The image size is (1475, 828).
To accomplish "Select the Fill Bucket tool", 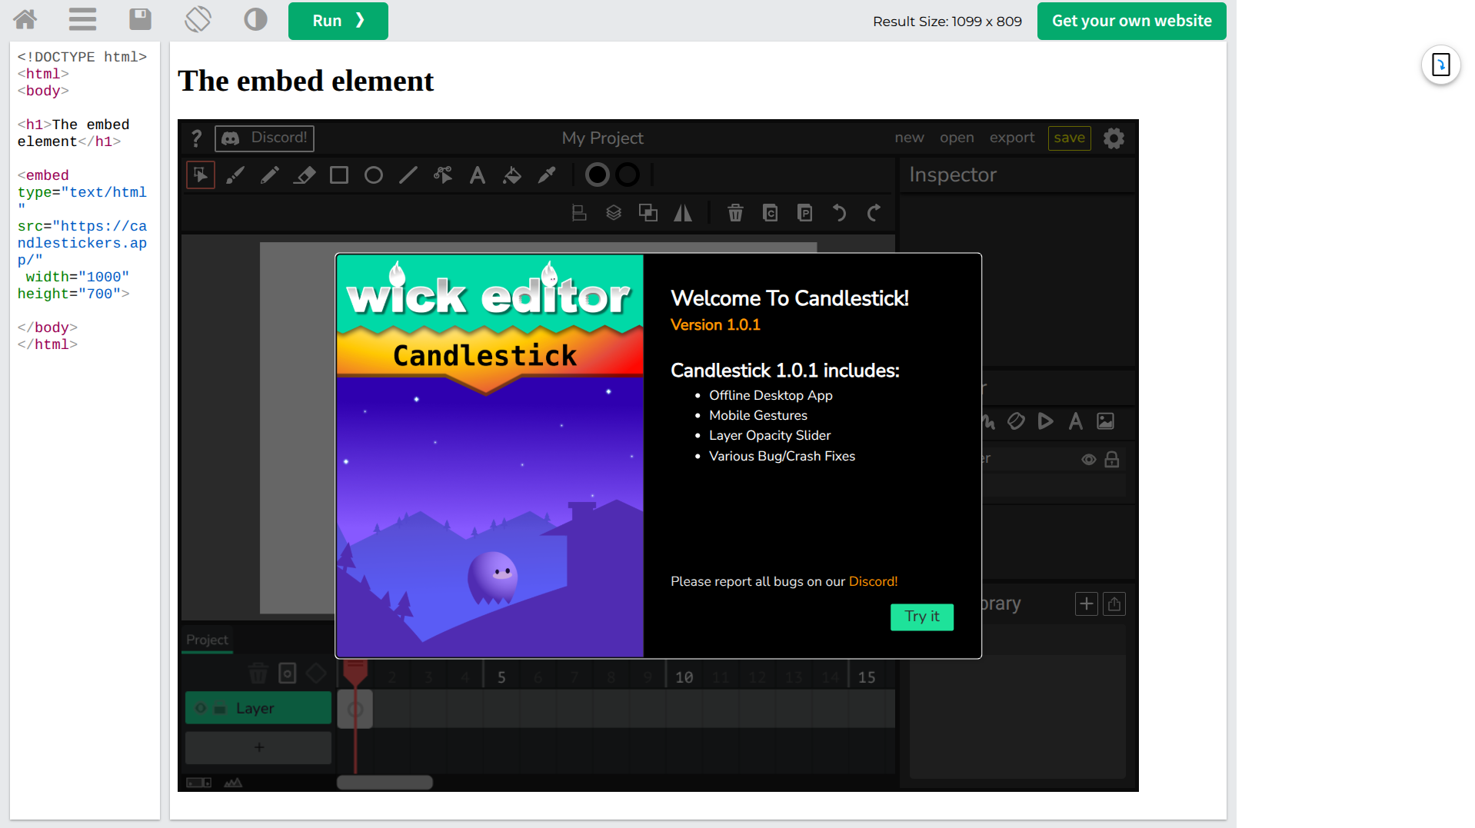I will [x=512, y=175].
